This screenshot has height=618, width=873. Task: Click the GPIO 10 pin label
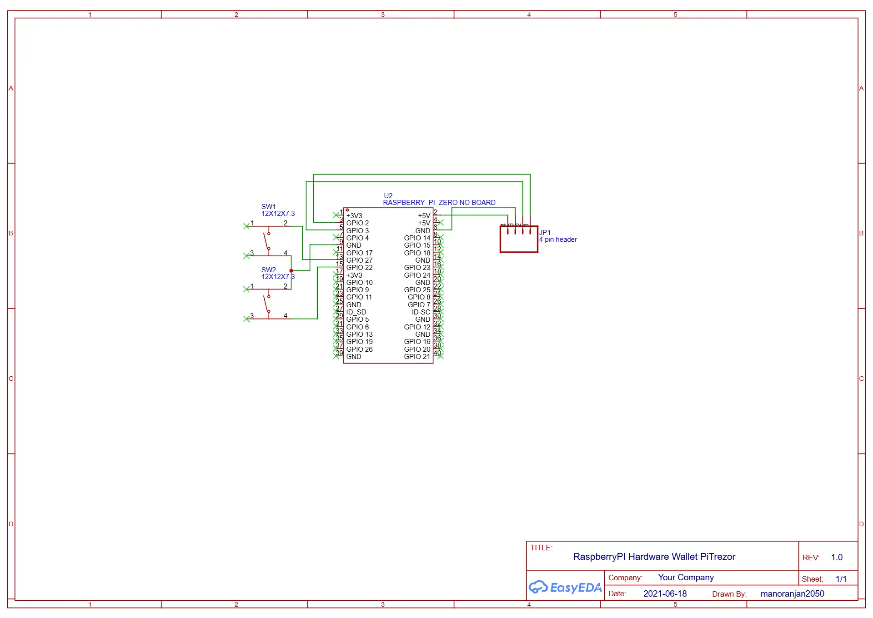pyautogui.click(x=359, y=283)
